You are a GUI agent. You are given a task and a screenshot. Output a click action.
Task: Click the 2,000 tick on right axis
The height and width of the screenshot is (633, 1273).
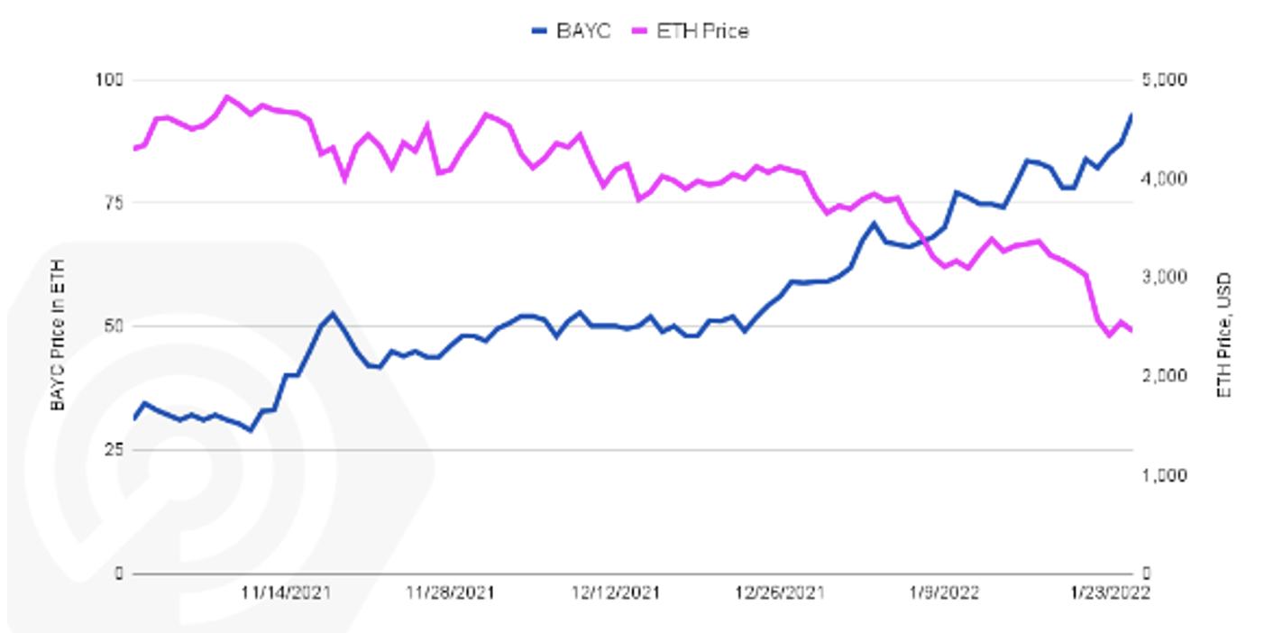[1165, 376]
